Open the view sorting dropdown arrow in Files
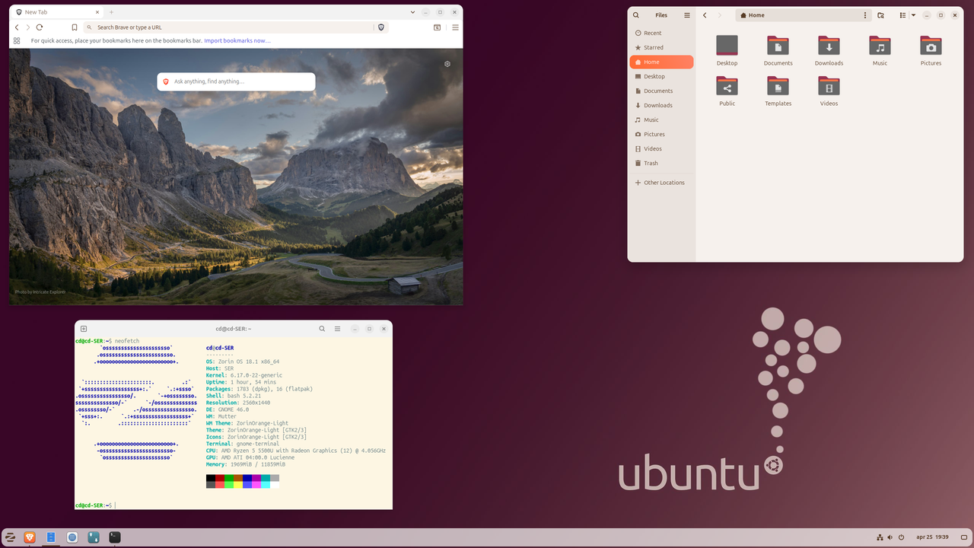 click(913, 14)
